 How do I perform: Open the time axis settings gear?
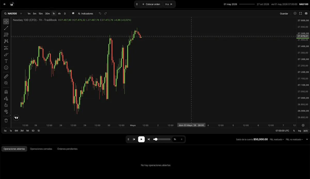click(x=303, y=125)
